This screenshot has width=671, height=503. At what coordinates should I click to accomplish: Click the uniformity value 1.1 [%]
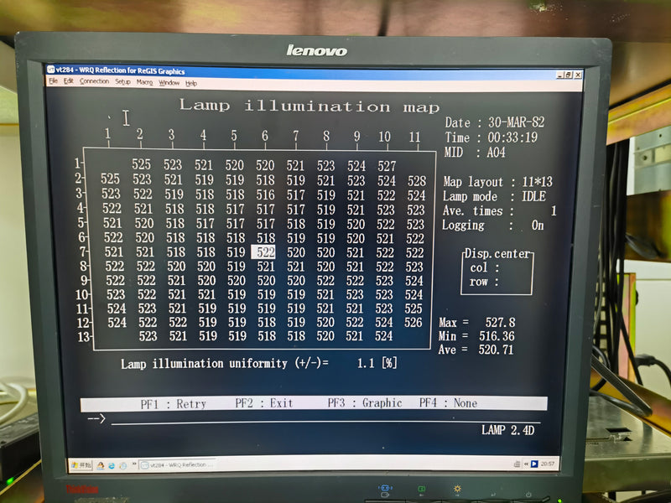[x=377, y=363]
